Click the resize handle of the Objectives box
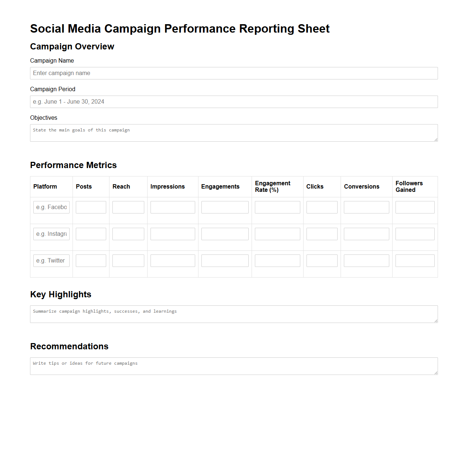Image resolution: width=468 pixels, height=476 pixels. pyautogui.click(x=436, y=140)
